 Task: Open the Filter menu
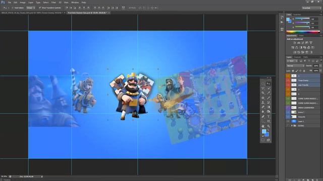53,3
